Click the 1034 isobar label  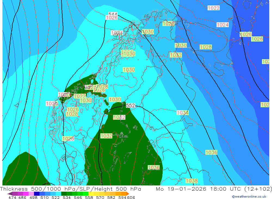pyautogui.click(x=183, y=113)
